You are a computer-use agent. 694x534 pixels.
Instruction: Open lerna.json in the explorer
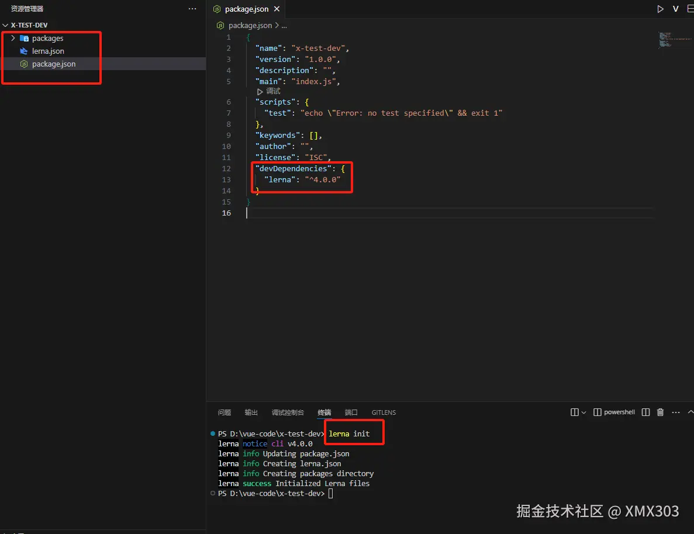(48, 51)
